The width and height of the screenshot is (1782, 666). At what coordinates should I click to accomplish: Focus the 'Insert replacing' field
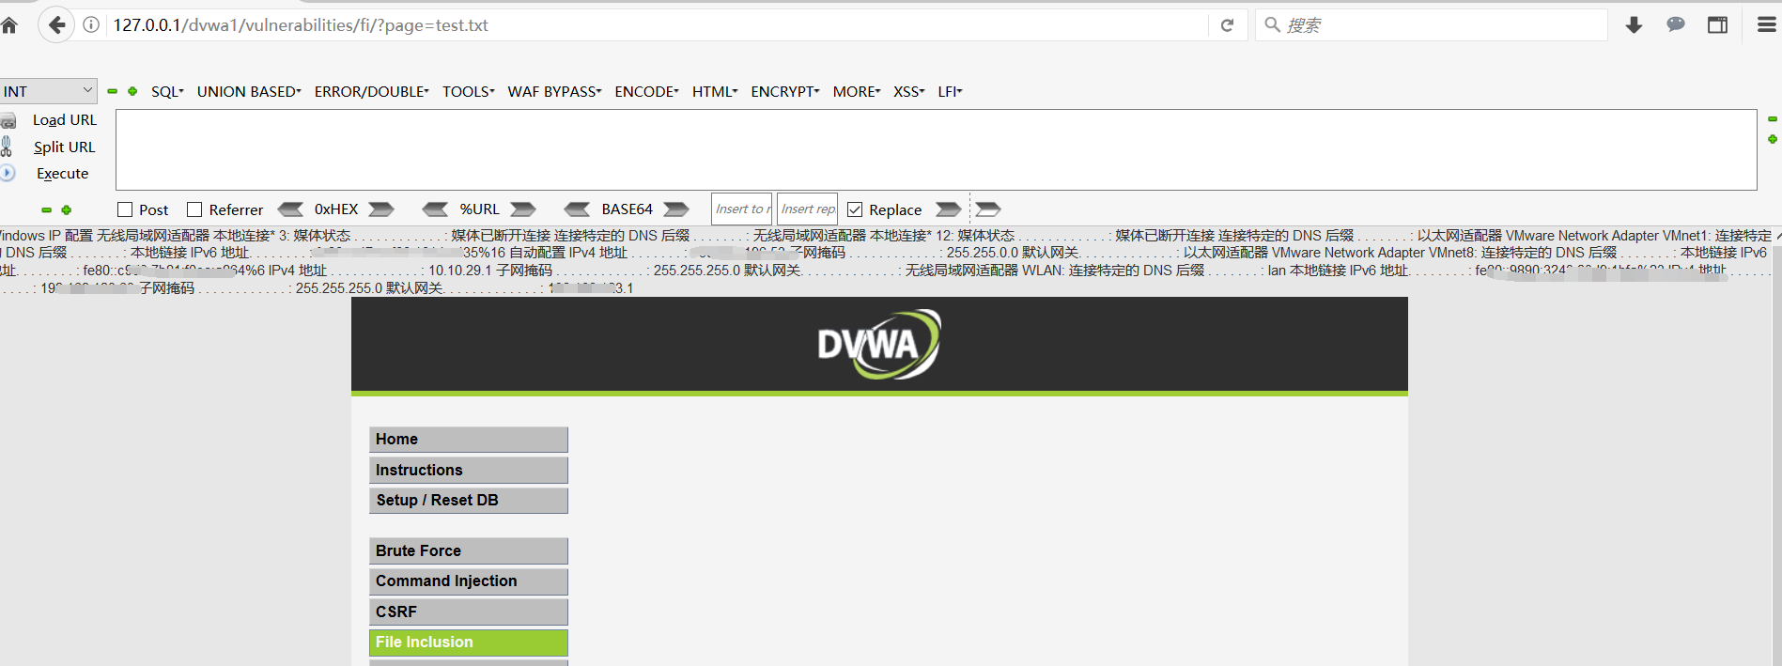(807, 209)
